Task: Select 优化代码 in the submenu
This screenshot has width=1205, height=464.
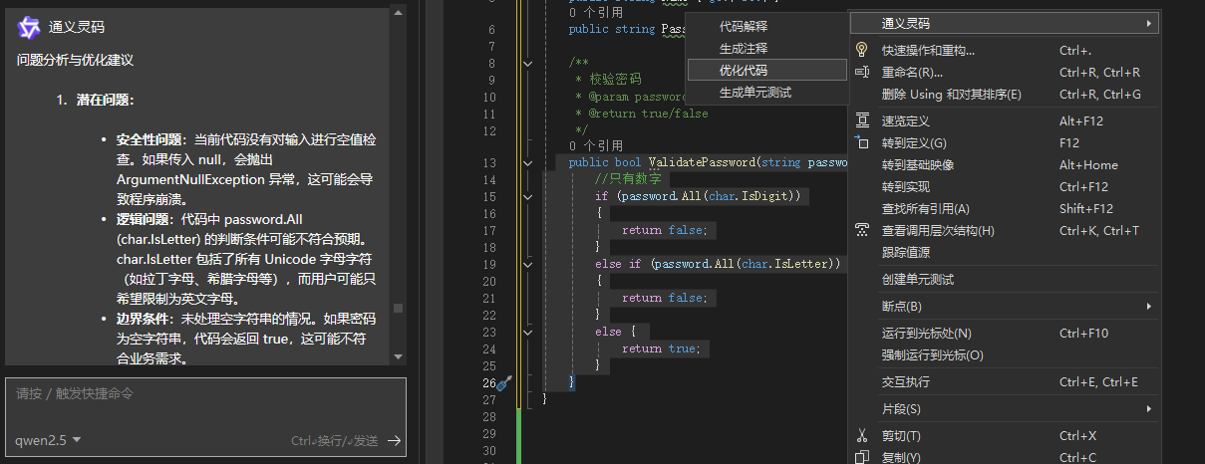Action: pyautogui.click(x=767, y=70)
